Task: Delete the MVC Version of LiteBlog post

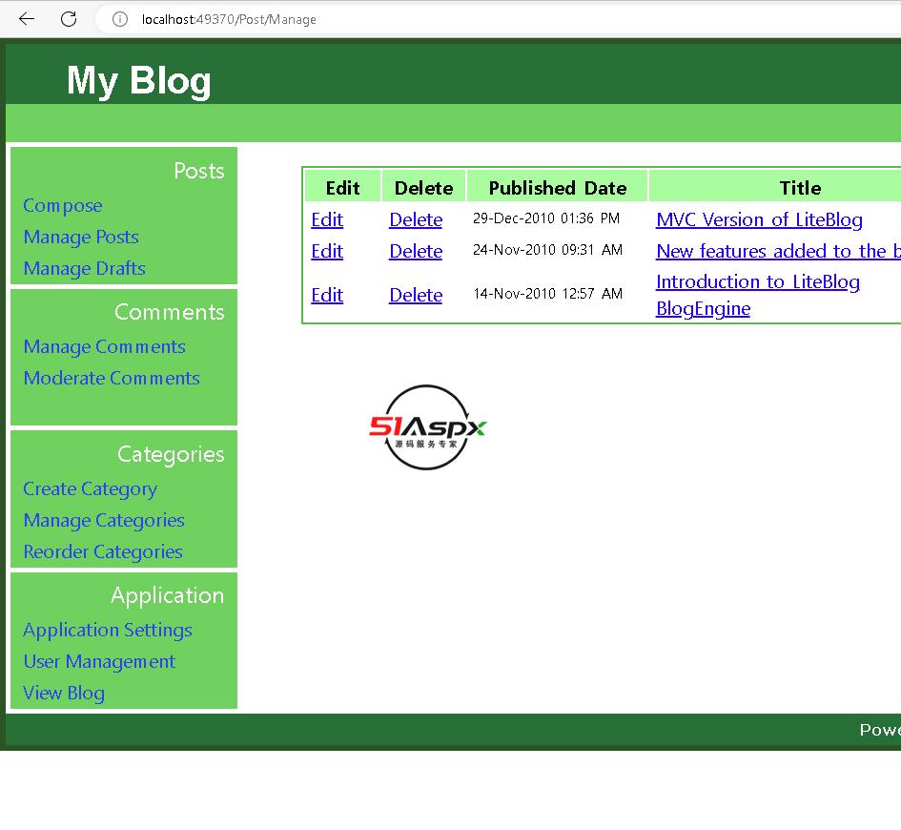Action: coord(416,219)
